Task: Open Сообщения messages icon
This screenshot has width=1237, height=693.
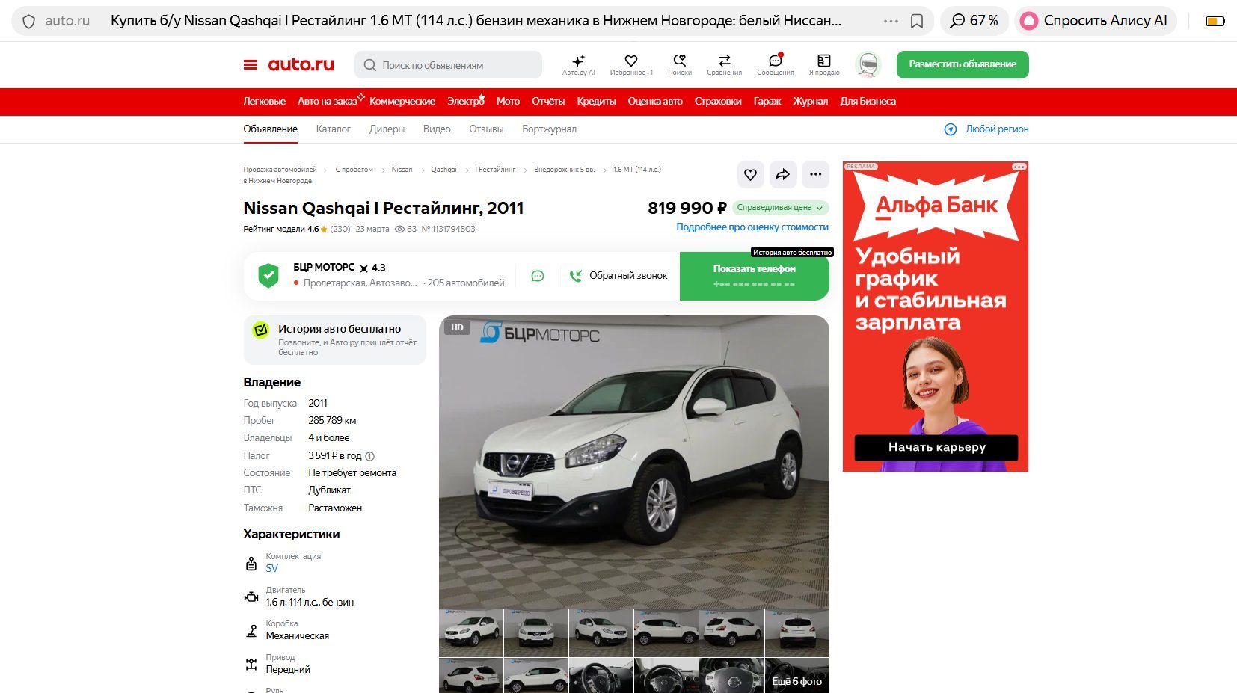Action: (x=775, y=65)
